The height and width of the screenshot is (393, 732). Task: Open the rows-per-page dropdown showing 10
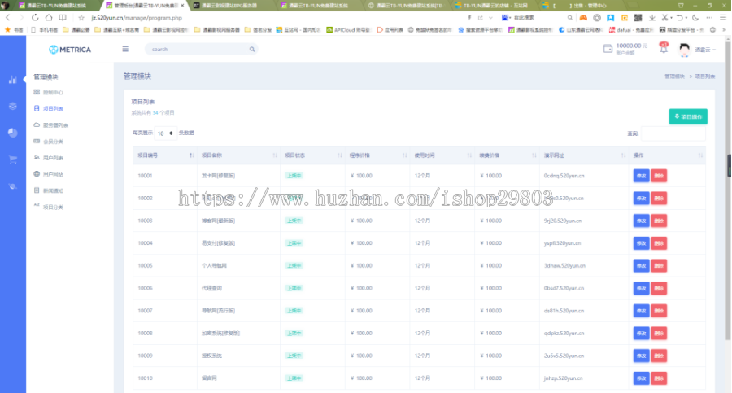165,133
